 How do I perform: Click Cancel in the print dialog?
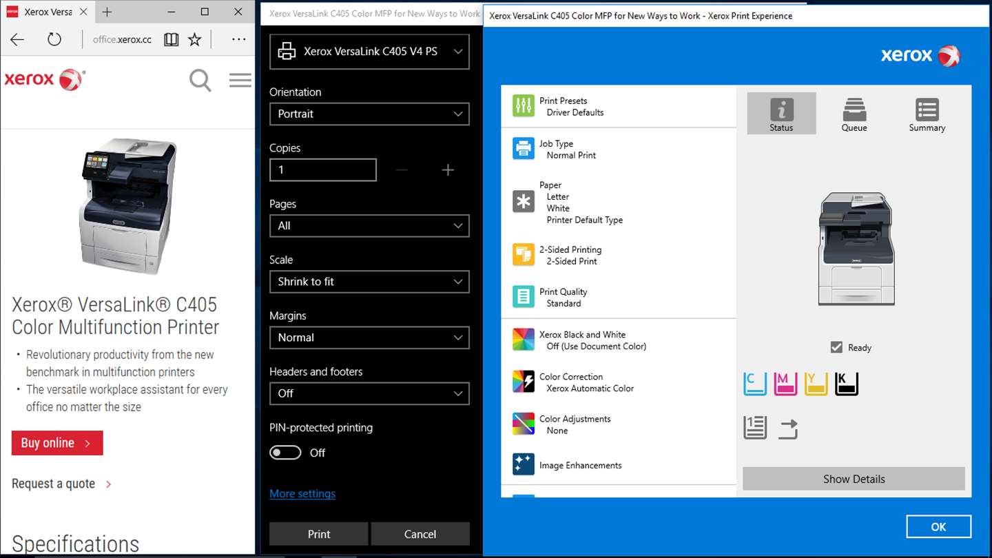[x=420, y=534]
